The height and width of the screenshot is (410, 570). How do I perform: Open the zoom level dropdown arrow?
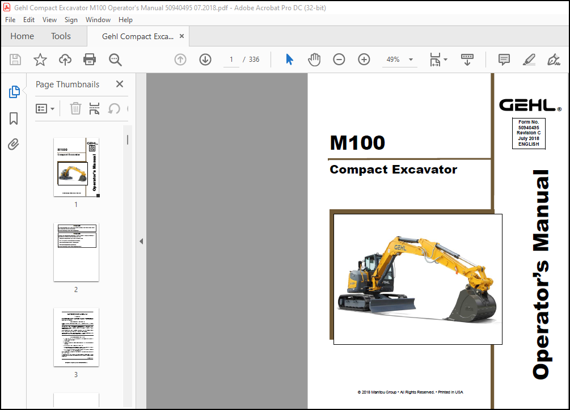coord(411,59)
